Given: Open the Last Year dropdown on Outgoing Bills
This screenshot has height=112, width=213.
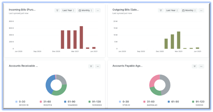Looking at the screenshot, I should click(x=172, y=10).
